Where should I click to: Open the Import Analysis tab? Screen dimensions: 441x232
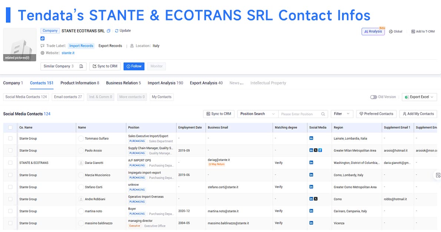[x=165, y=83]
